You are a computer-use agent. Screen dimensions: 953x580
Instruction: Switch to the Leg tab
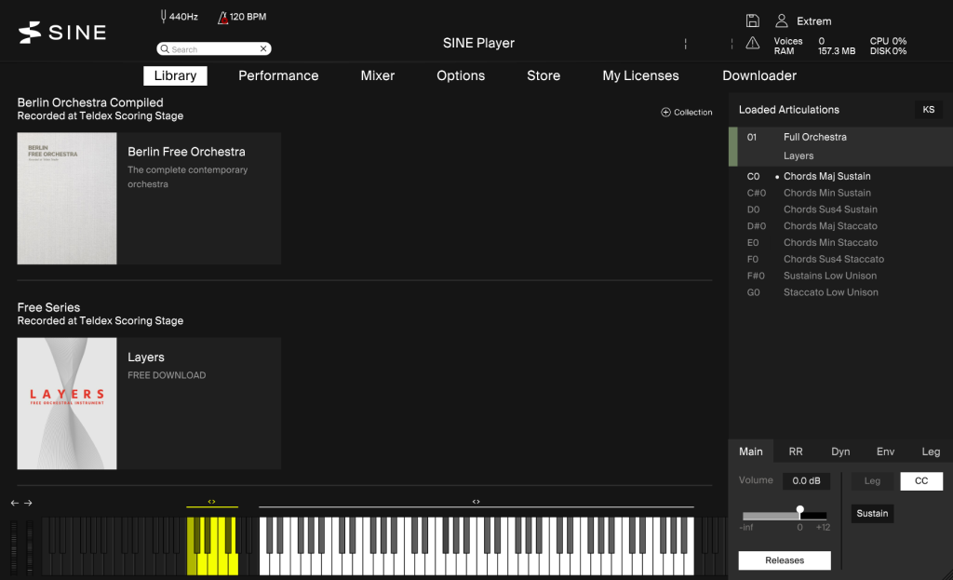pos(931,452)
